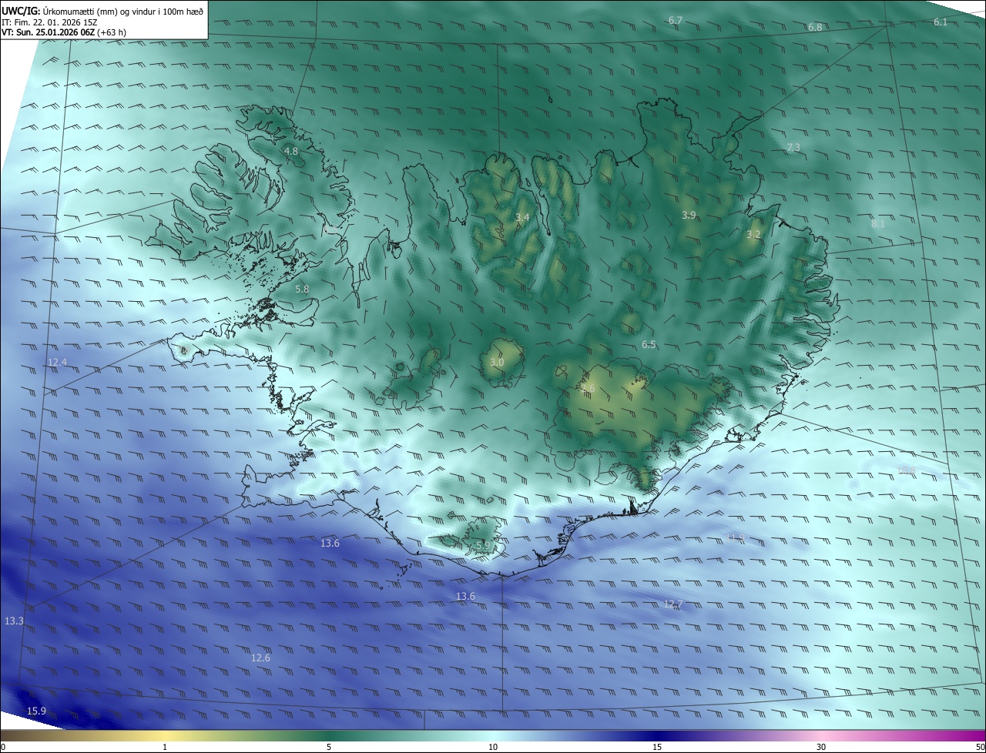Click the 4.8 value in the Westfjords

[290, 151]
